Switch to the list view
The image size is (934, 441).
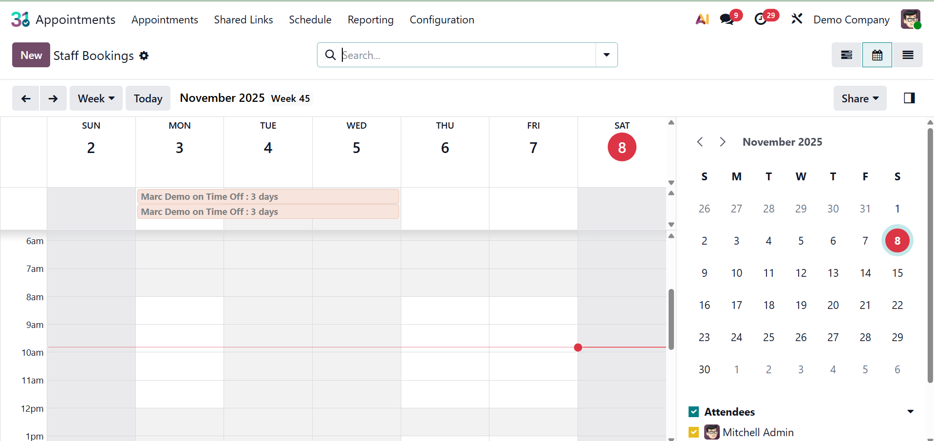tap(908, 55)
